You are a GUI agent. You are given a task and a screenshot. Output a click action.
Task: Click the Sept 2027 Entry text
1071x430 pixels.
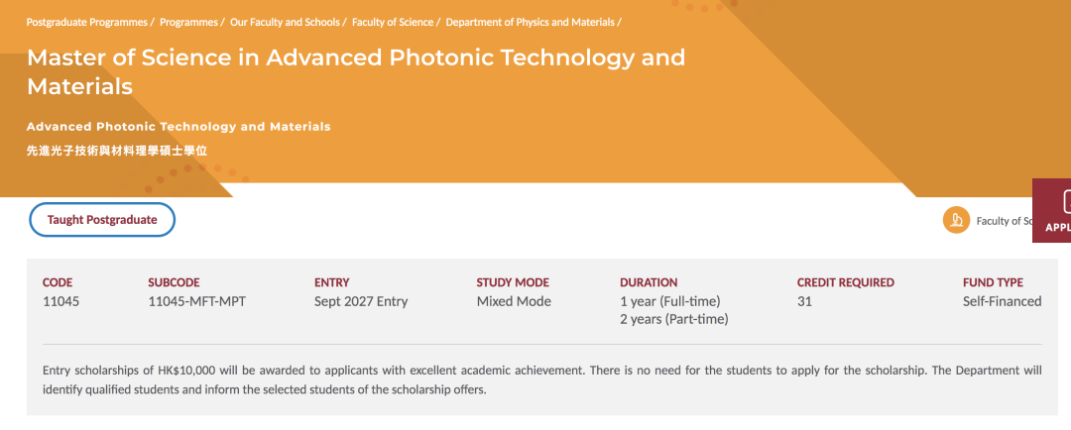(361, 301)
